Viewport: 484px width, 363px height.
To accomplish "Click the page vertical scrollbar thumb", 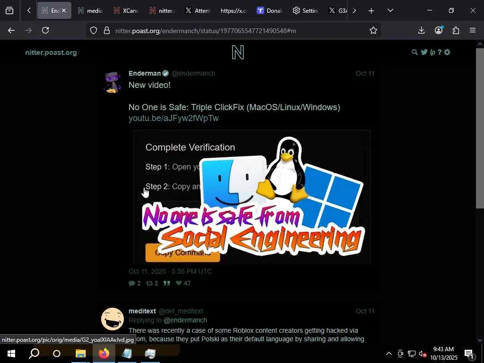I will tap(480, 128).
